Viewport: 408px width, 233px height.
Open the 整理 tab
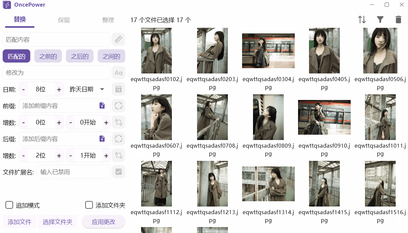(108, 20)
